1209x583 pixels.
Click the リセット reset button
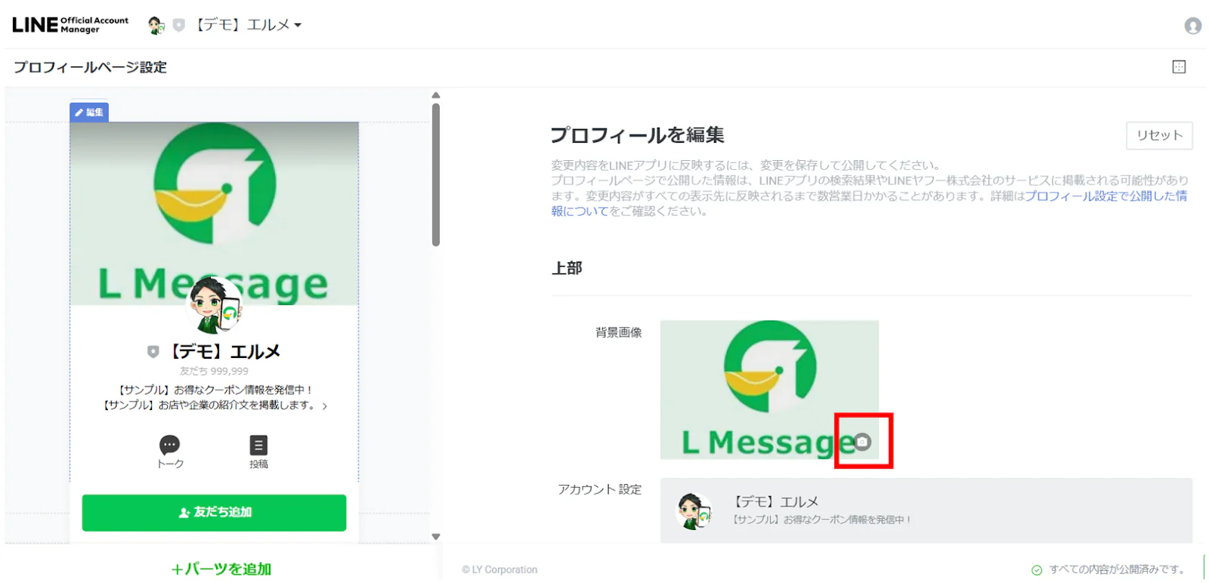1159,135
